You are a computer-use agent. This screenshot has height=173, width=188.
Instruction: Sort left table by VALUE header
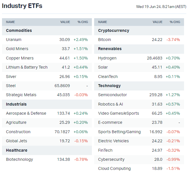65,22
